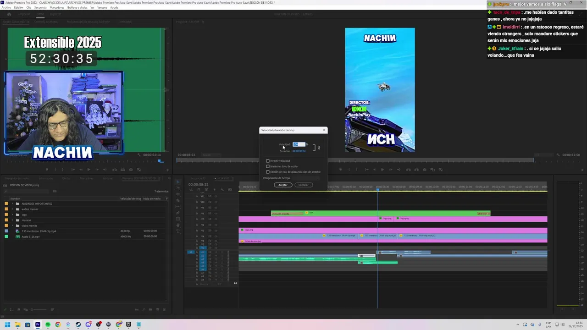Expand the audios memes bin
This screenshot has width=587, height=330.
12,209
